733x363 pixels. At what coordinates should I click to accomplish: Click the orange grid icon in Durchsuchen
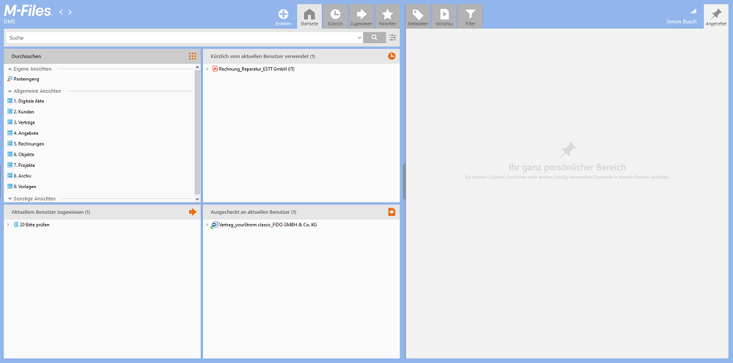[193, 56]
